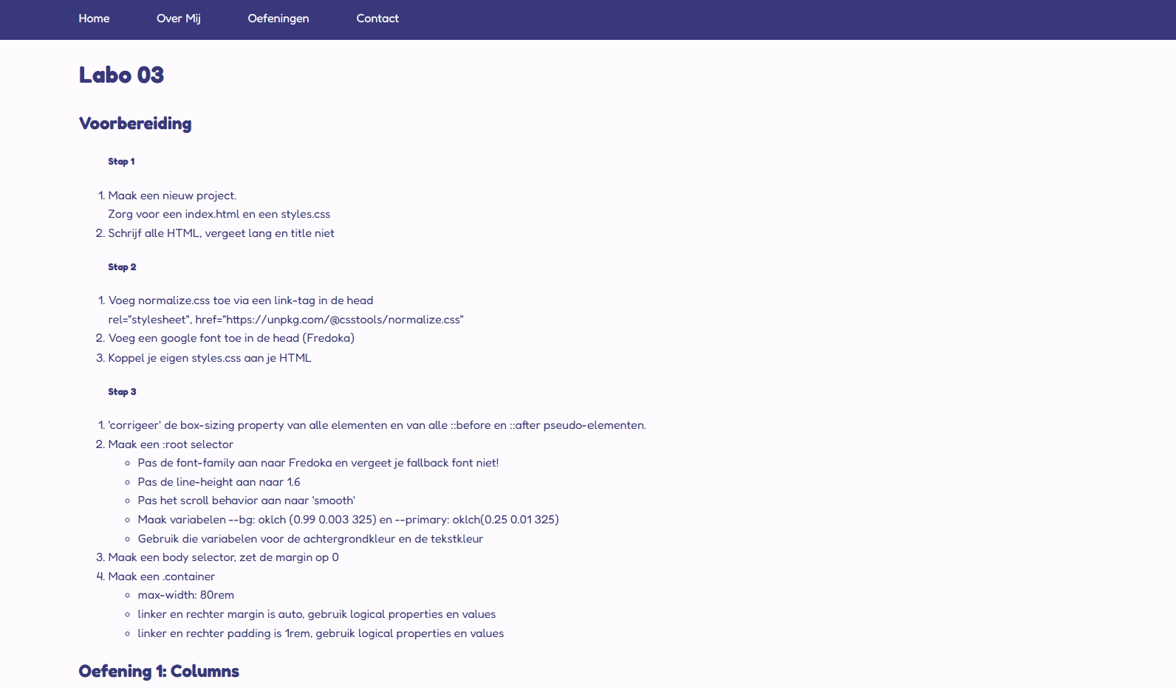Select the 'padding is 1rem' bullet
This screenshot has width=1176, height=688.
point(321,633)
